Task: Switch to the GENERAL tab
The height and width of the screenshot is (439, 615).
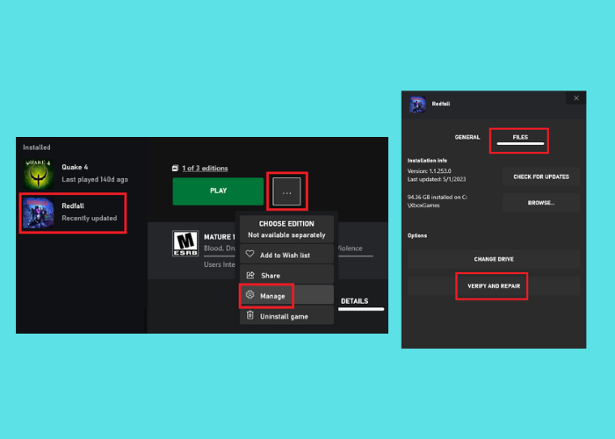Action: (x=467, y=137)
